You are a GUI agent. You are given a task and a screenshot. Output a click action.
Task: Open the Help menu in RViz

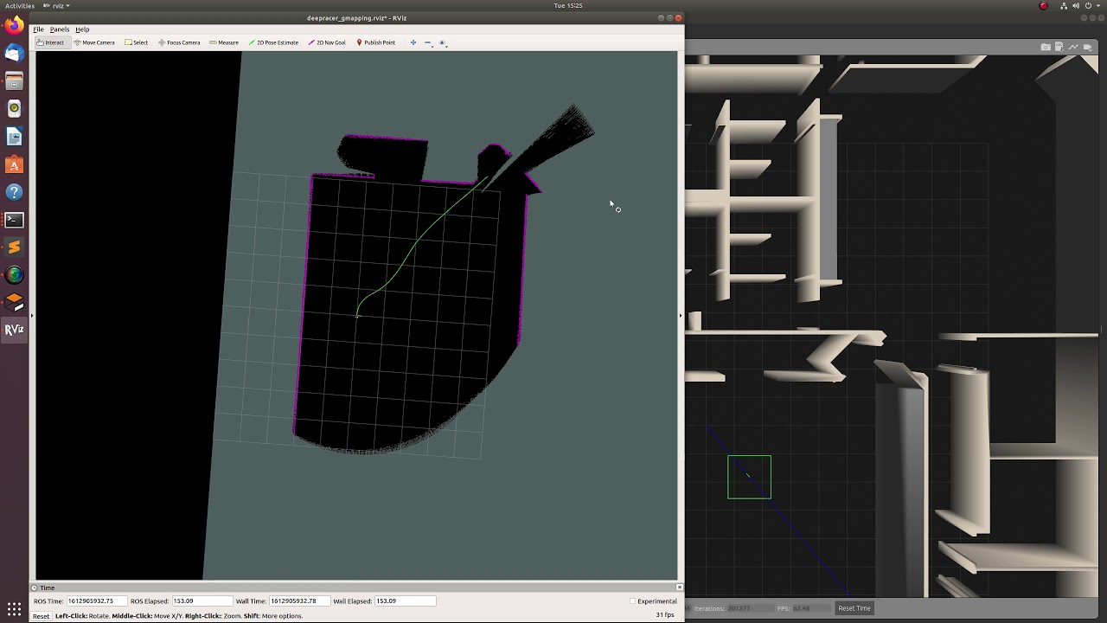82,29
